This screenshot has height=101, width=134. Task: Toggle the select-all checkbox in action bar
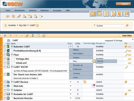[x=5, y=35]
